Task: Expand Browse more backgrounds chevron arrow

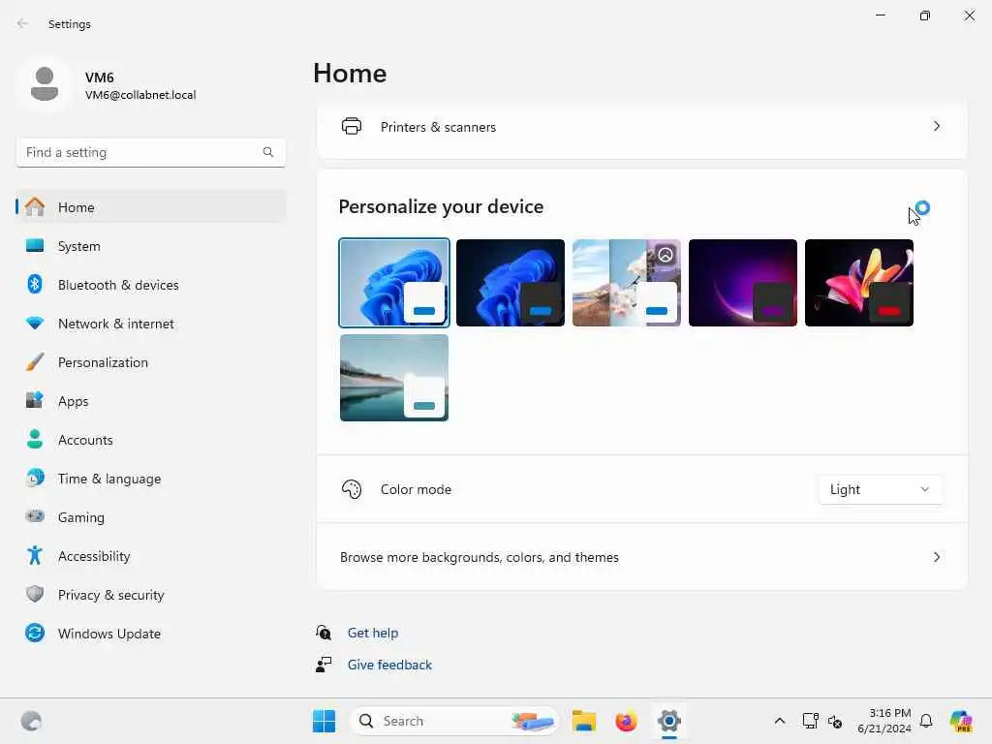Action: (x=937, y=557)
